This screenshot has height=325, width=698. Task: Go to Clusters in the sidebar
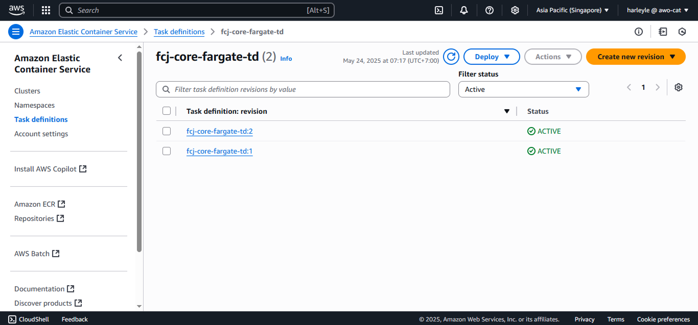[x=27, y=91]
